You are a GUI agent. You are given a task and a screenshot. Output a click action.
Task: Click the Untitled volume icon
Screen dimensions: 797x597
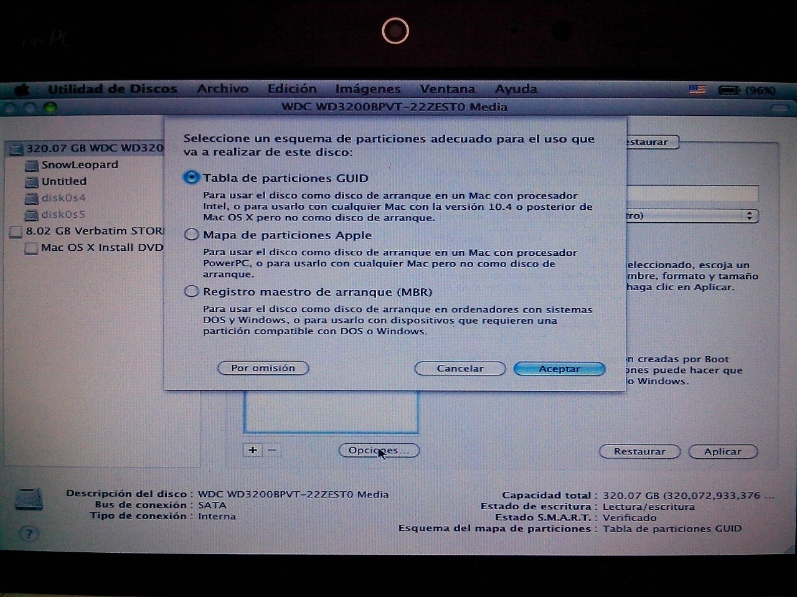click(32, 182)
